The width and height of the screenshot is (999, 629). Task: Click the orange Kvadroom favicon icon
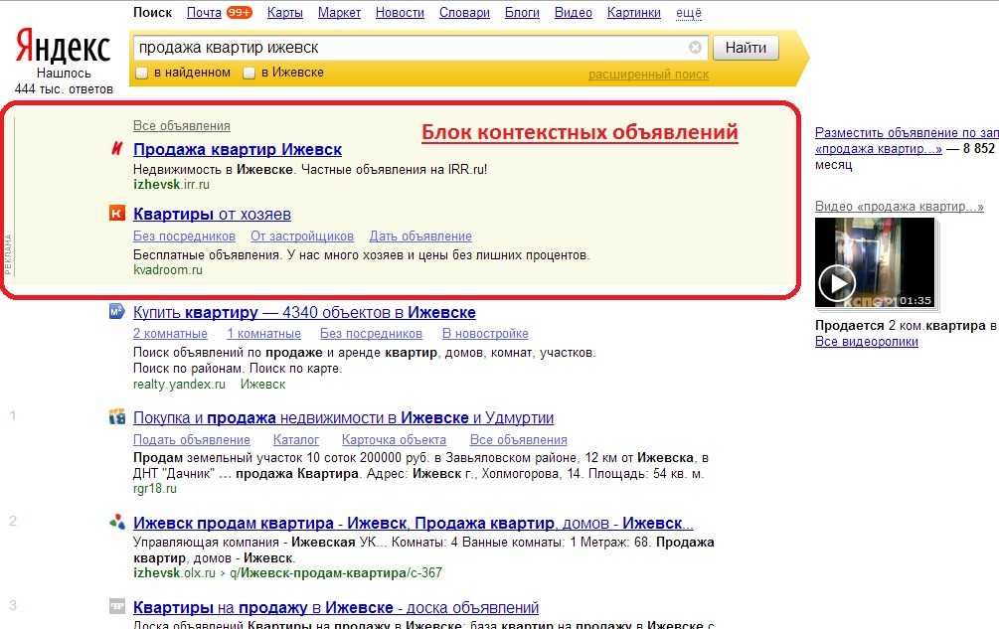pyautogui.click(x=117, y=214)
